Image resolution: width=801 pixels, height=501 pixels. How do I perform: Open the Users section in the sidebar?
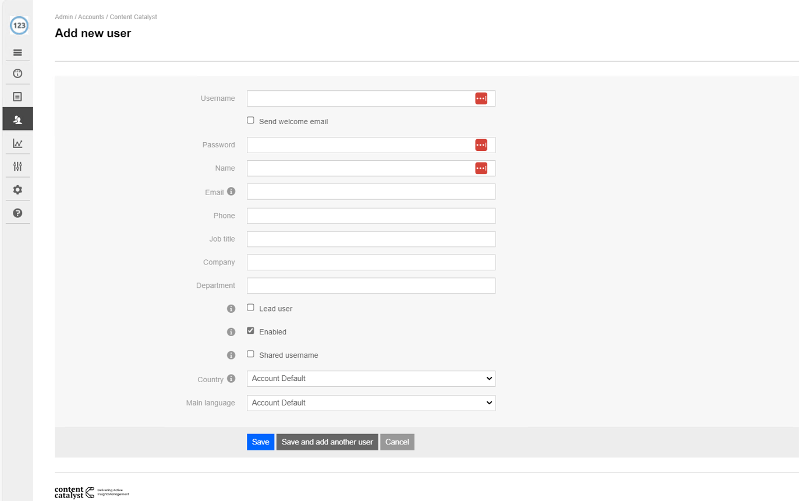(x=17, y=119)
